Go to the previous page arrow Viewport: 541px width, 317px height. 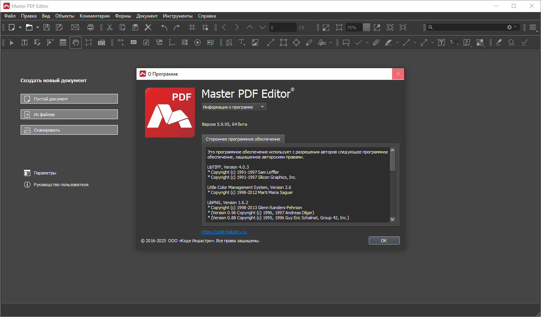point(224,27)
